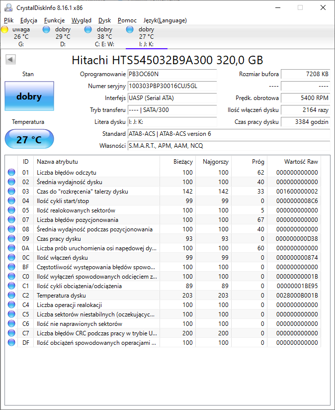Click status orb of attribute C1 load cycles
Screen dimensions: 335x410
point(11,286)
